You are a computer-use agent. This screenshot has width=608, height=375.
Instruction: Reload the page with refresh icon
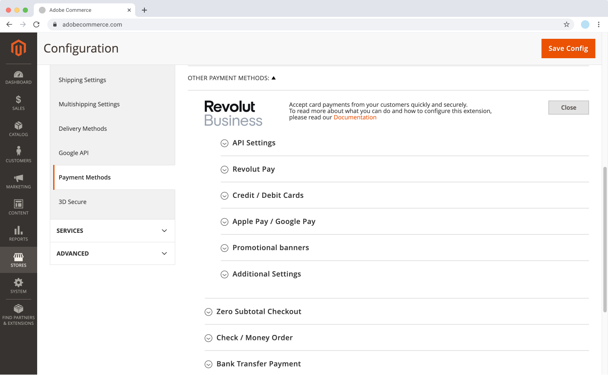36,24
